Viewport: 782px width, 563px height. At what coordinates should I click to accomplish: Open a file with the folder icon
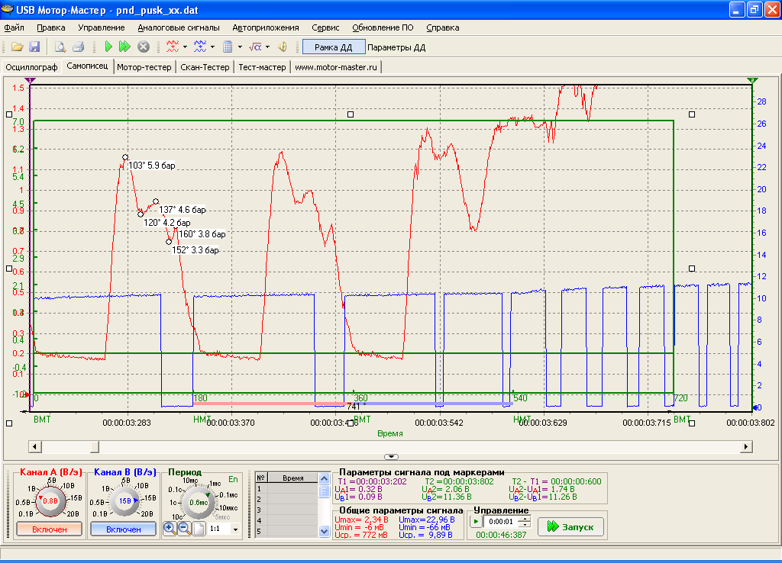click(x=18, y=47)
